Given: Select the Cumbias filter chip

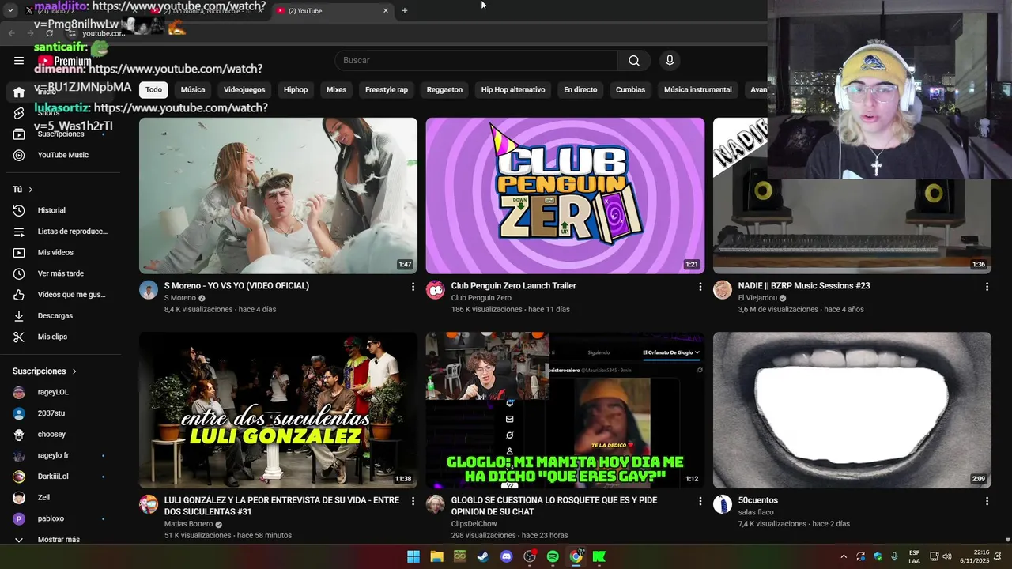Looking at the screenshot, I should pos(630,90).
